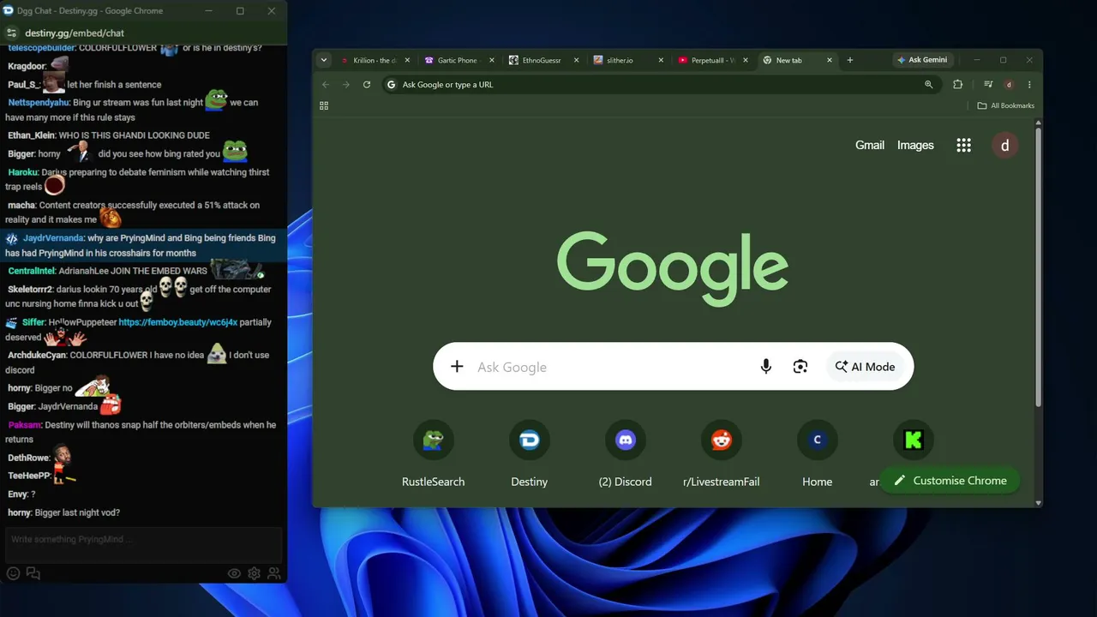Click the zoom magnifier icon in address bar
The width and height of the screenshot is (1097, 617).
[x=929, y=85]
